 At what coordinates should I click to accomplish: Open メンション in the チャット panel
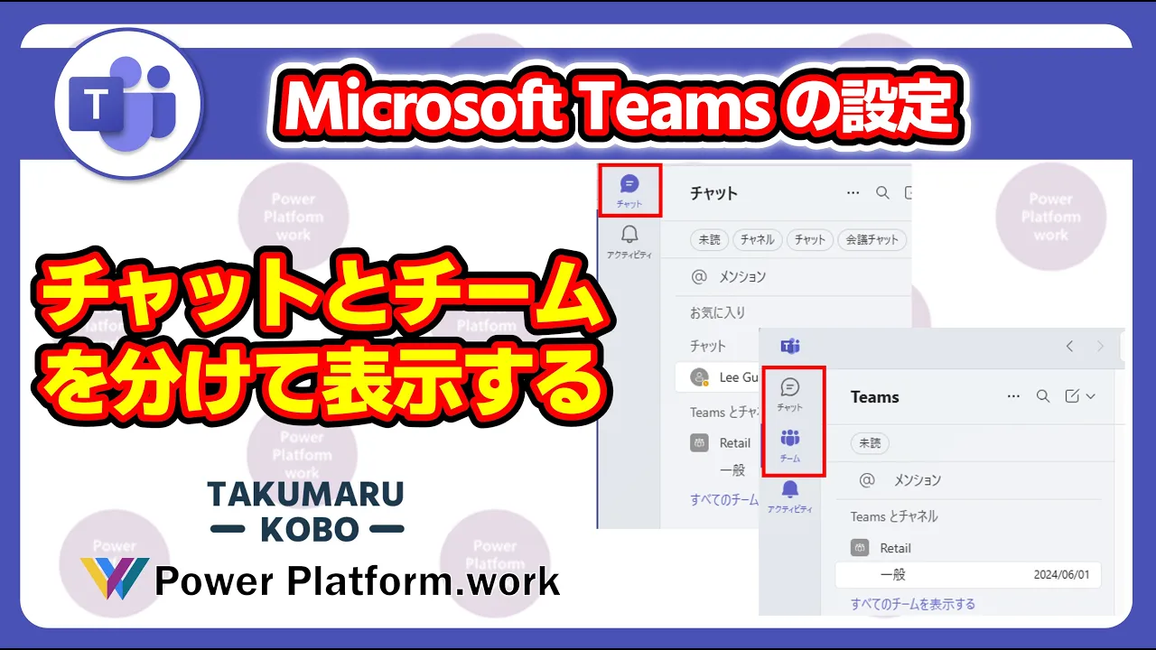point(742,276)
